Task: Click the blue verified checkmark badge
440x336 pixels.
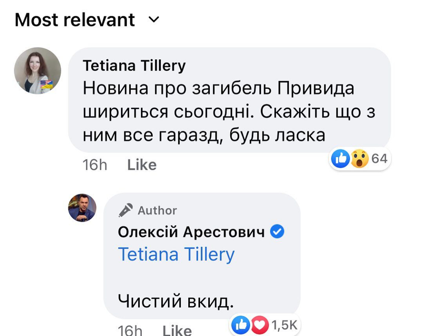Action: (x=277, y=232)
